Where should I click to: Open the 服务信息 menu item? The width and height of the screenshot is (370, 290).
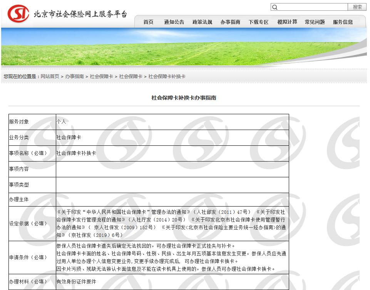pos(342,22)
